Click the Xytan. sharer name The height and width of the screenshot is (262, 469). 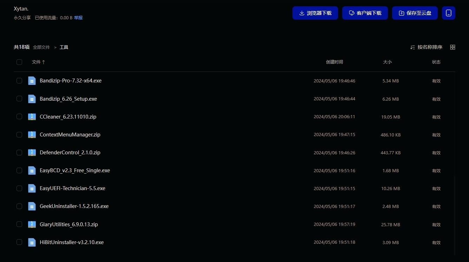[x=21, y=9]
